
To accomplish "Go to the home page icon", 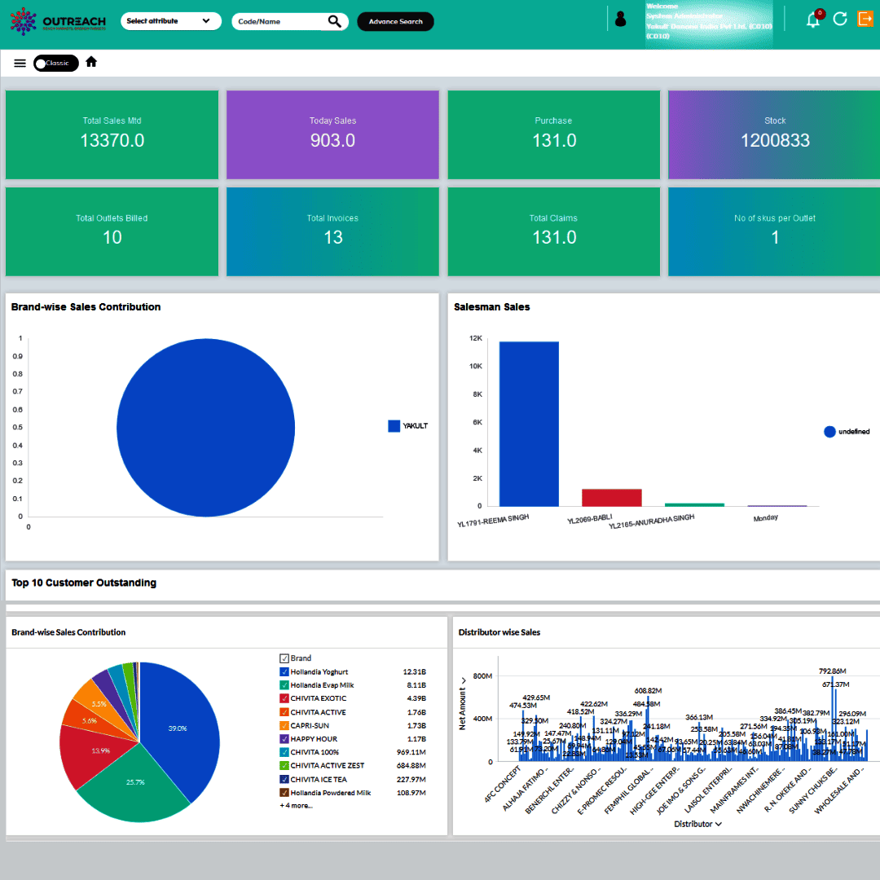I will 91,62.
